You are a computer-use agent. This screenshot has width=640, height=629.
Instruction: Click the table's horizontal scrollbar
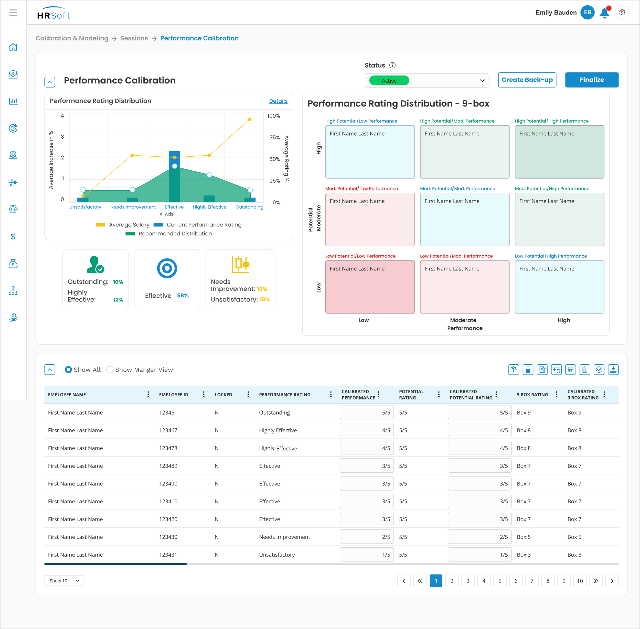click(116, 564)
